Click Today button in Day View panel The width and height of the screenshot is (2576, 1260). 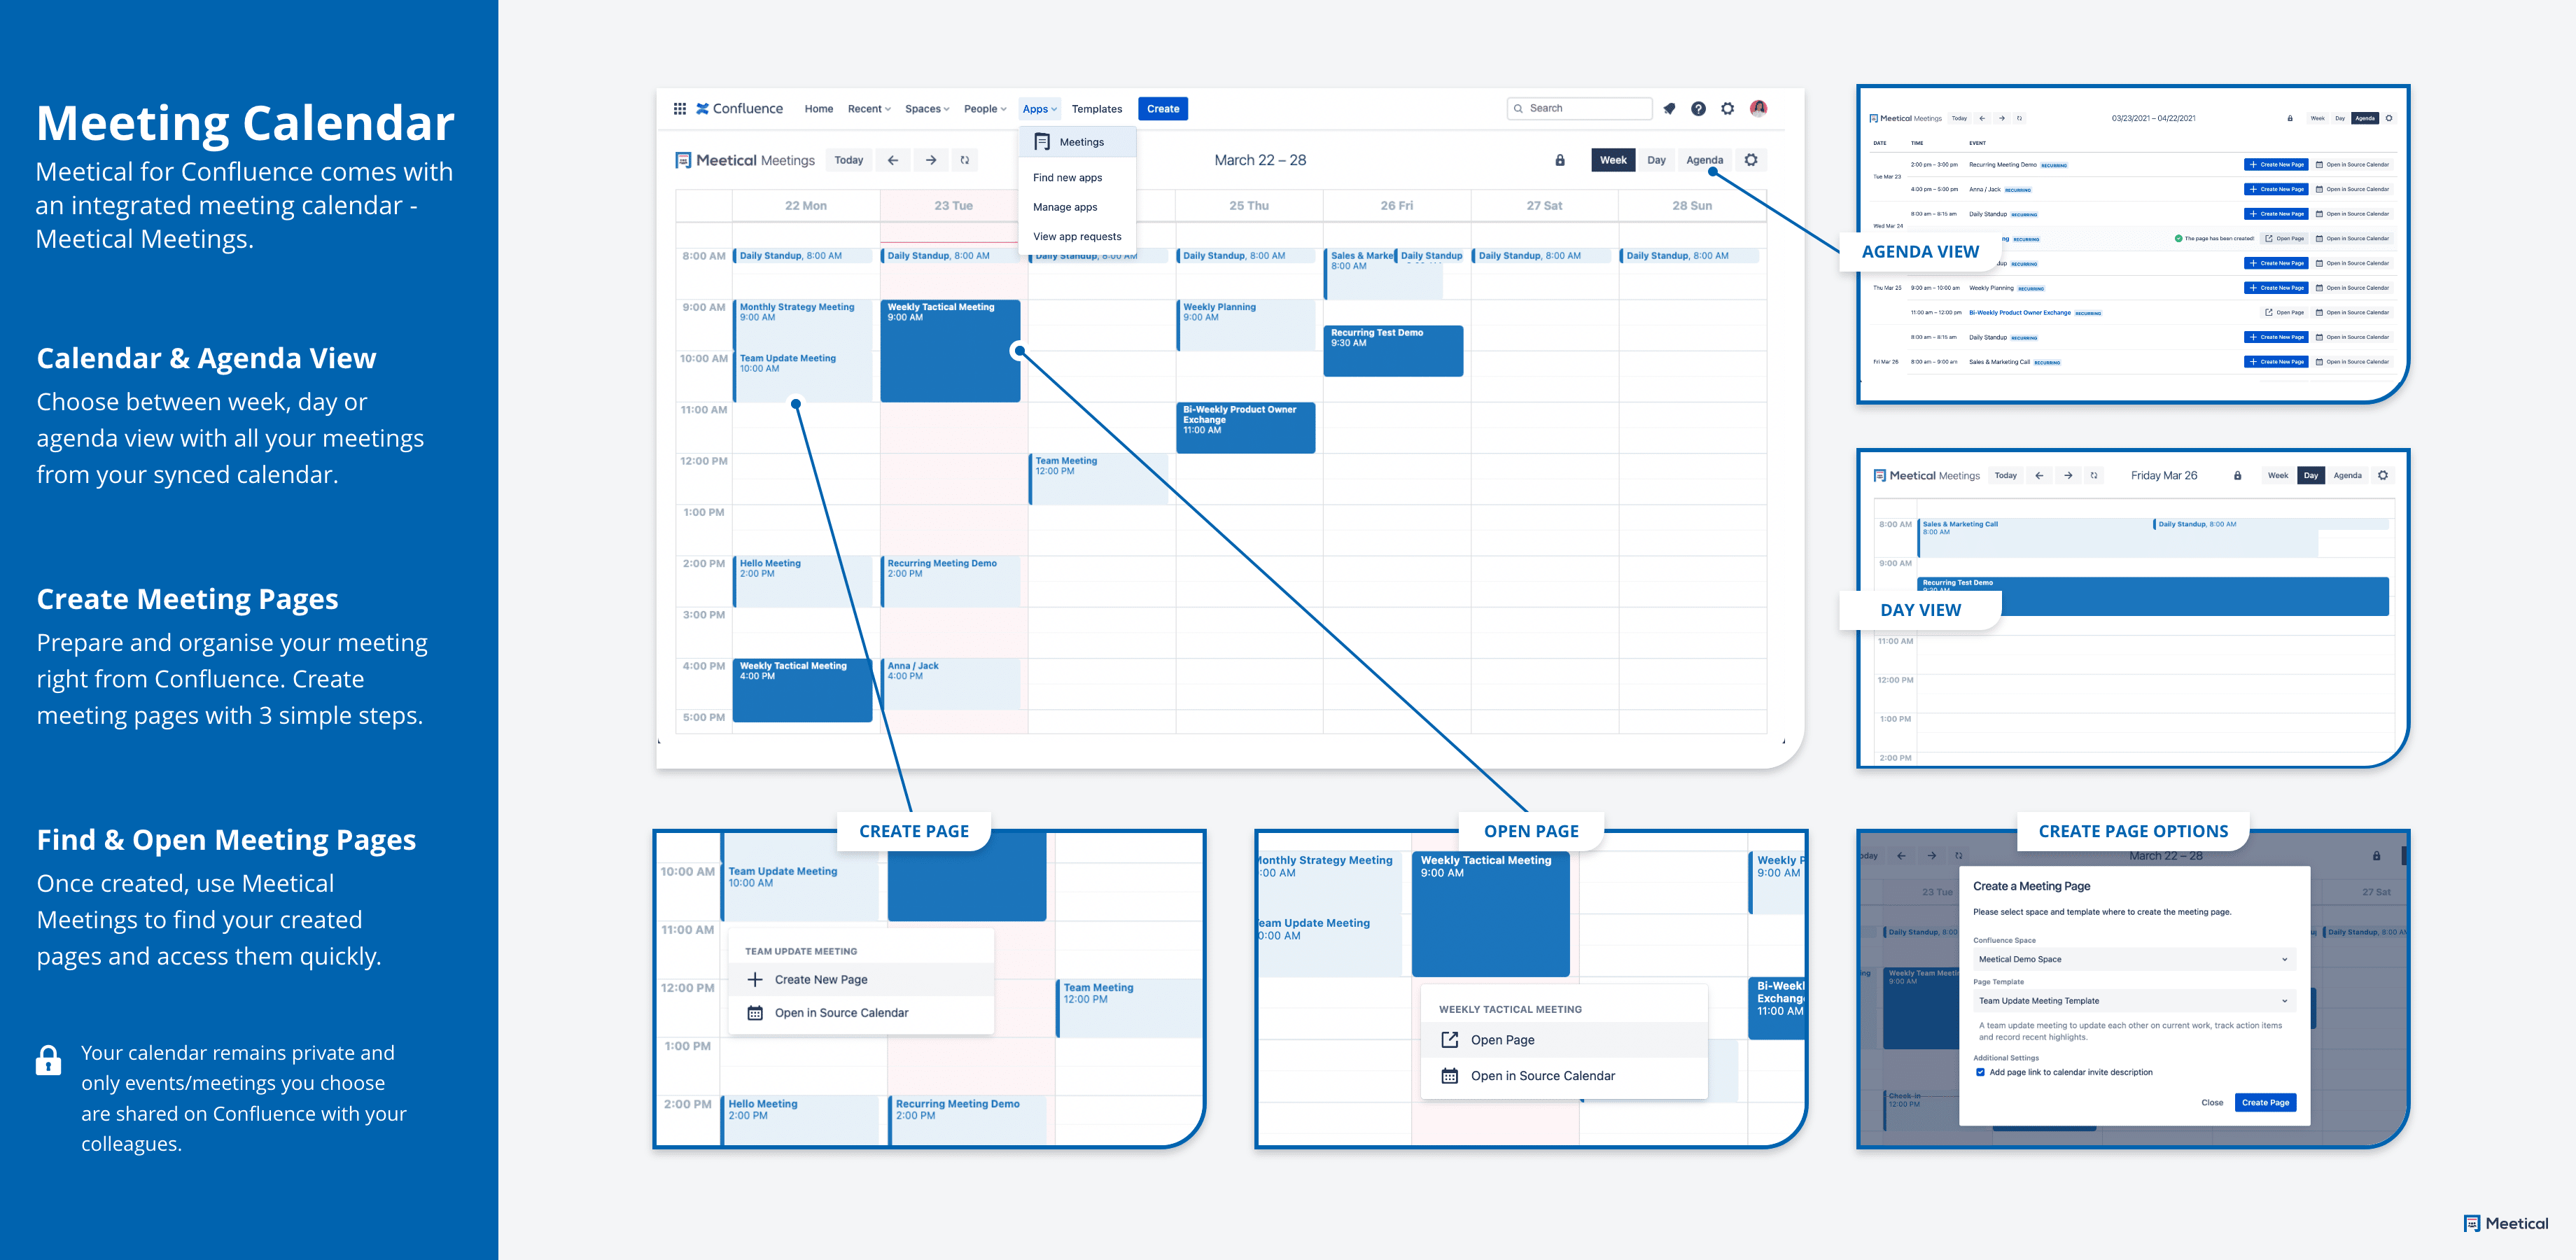2005,476
